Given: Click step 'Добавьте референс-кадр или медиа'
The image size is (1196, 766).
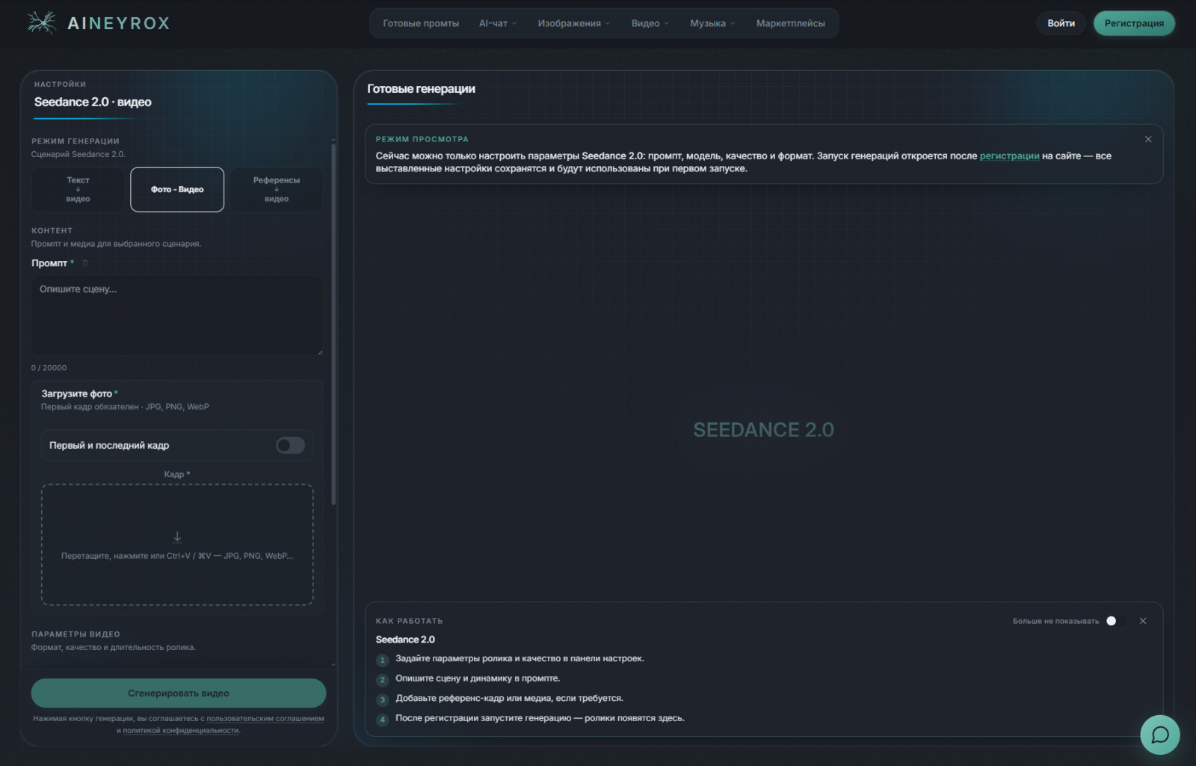Looking at the screenshot, I should coord(509,698).
